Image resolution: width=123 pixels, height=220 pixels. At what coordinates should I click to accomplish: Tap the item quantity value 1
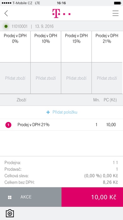96,125
